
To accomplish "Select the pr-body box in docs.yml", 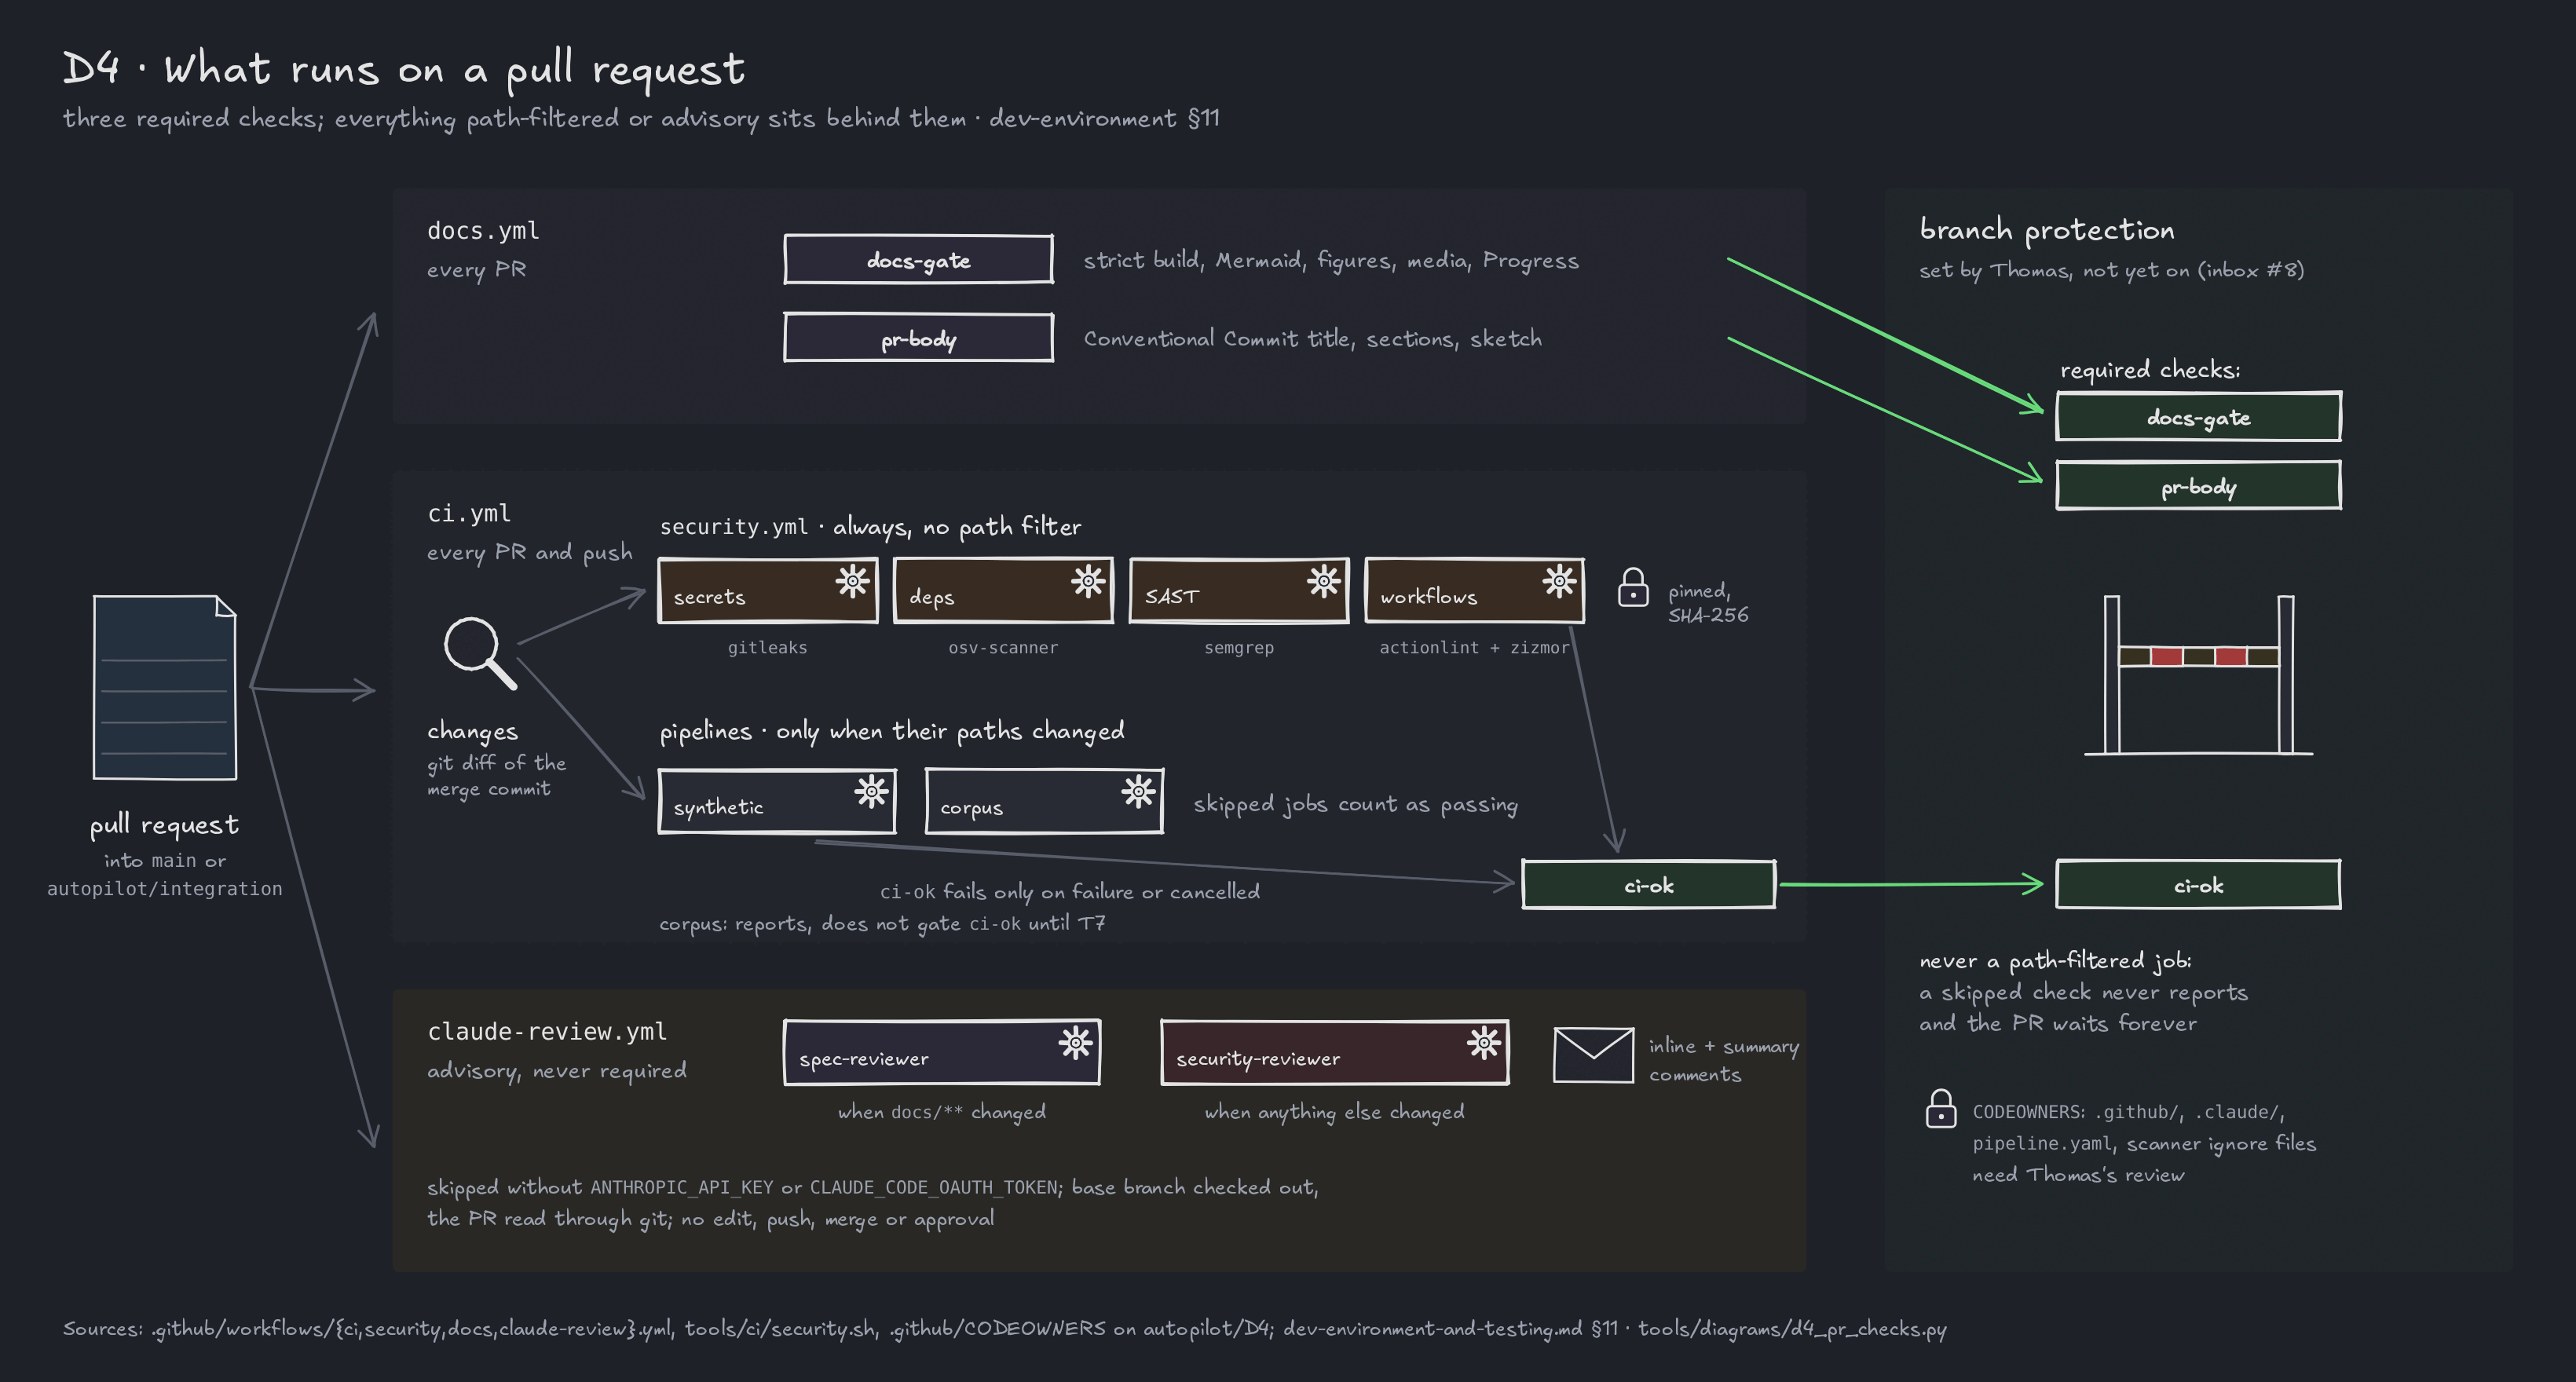I will [918, 338].
